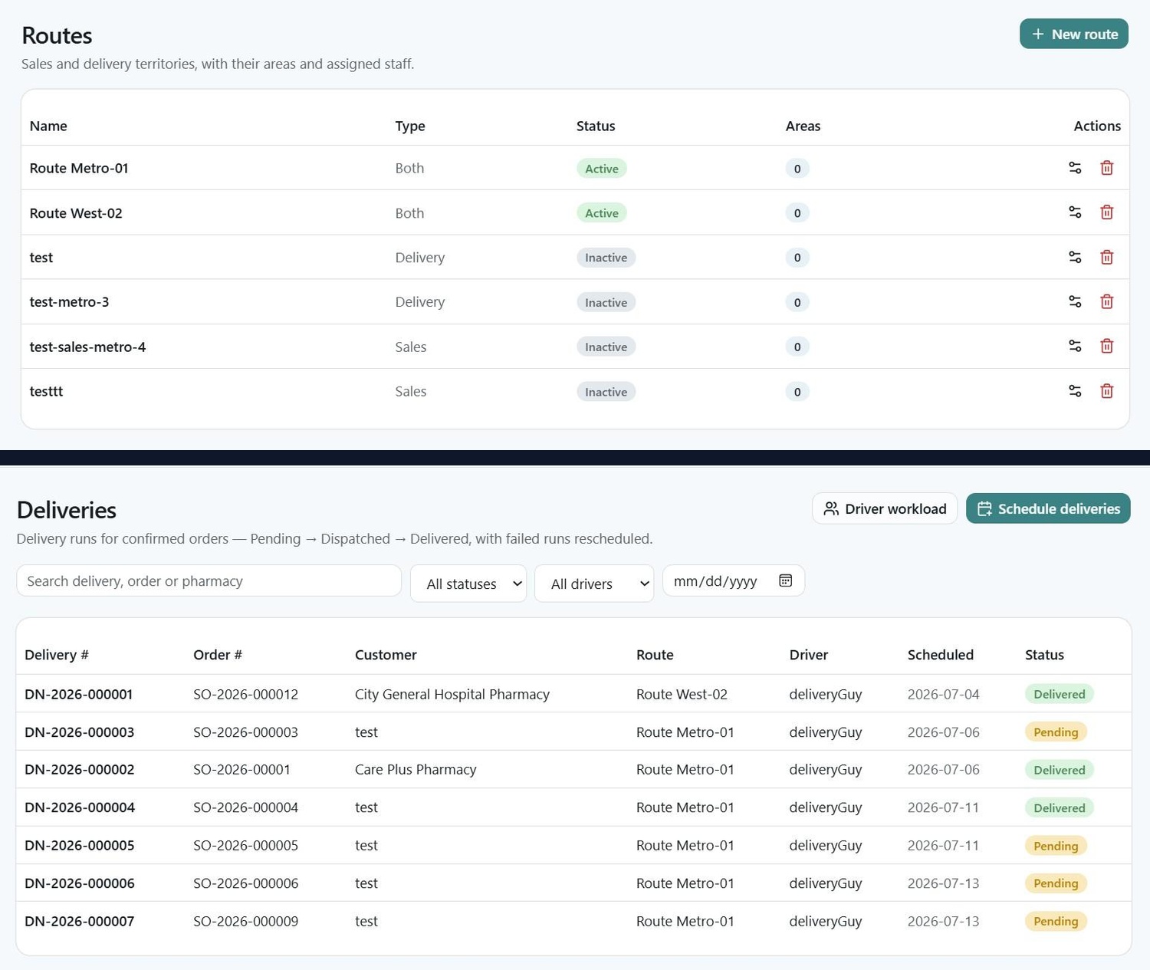Click the Route West-02 cell in Deliveries table
Viewport: 1150px width, 970px height.
tap(682, 694)
